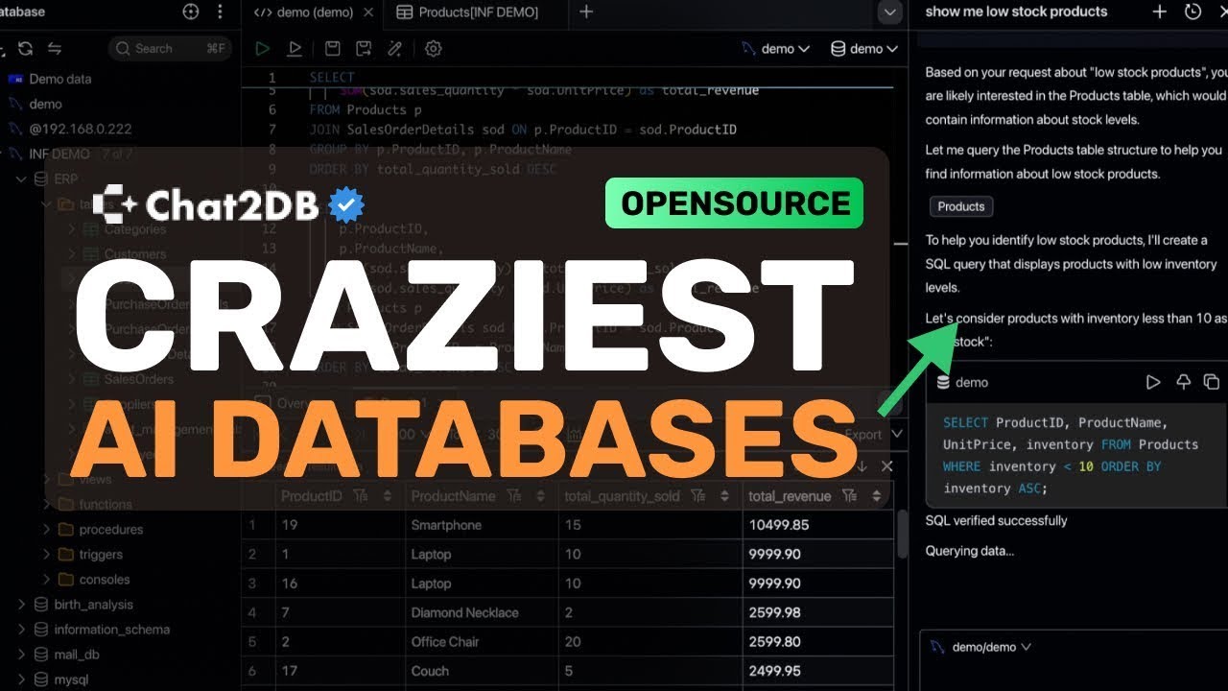
Task: Click the pin icon on the SQL snippet
Action: 1183,382
